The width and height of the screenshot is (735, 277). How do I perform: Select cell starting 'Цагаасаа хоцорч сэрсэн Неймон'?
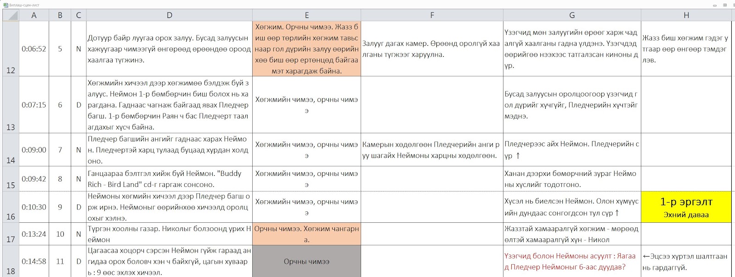point(169,261)
